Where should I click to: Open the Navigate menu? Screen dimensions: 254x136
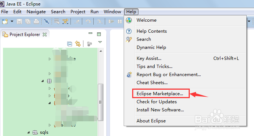point(36,12)
